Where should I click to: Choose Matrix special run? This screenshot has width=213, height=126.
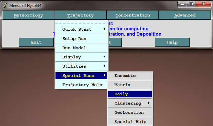tap(130, 85)
